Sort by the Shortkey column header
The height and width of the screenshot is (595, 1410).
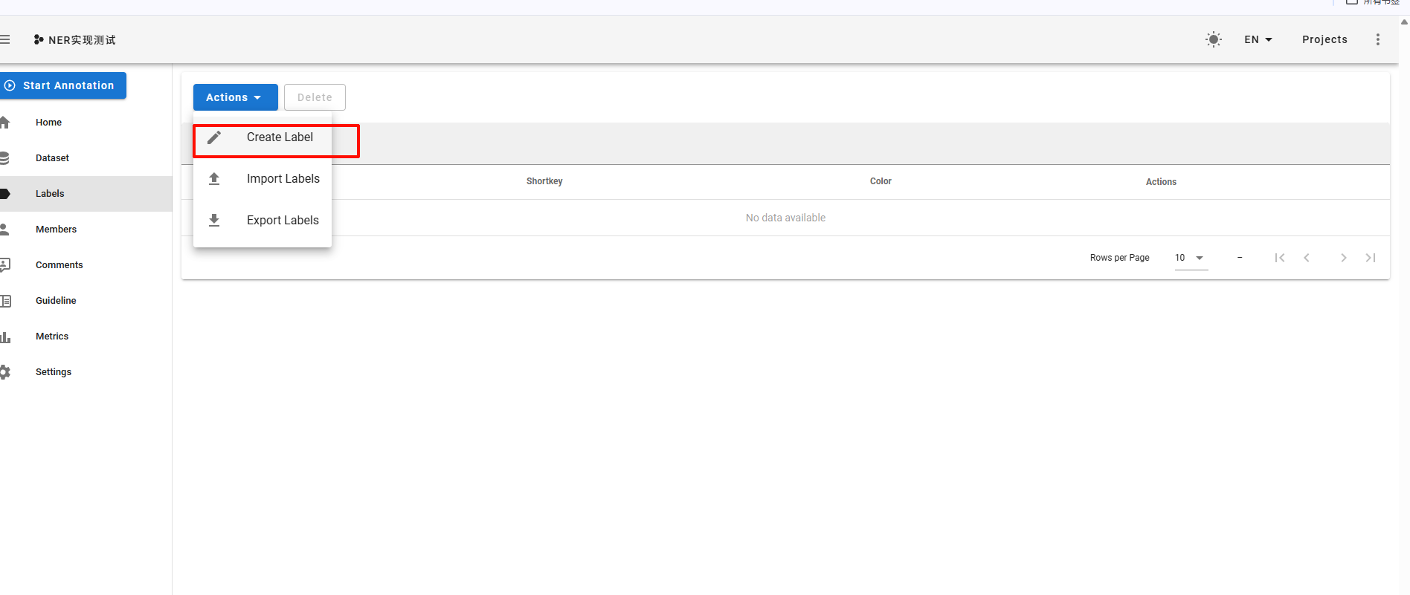coord(544,181)
